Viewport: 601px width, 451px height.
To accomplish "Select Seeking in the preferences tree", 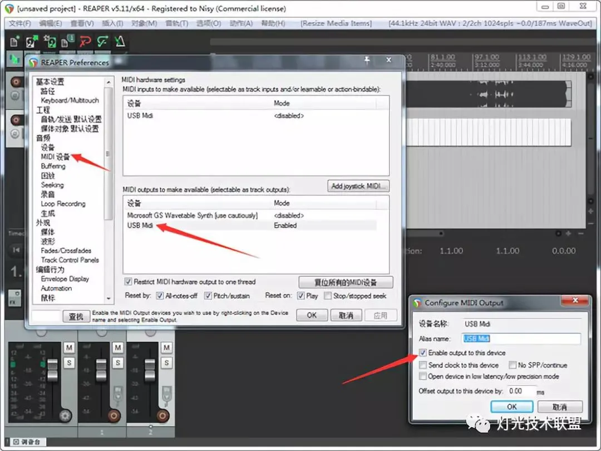I will 52,185.
